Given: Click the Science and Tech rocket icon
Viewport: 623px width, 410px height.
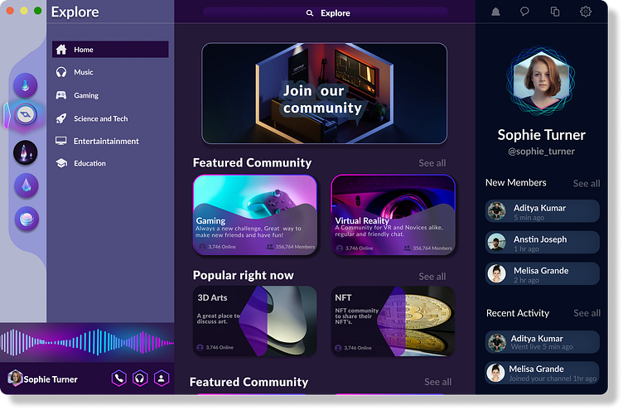Looking at the screenshot, I should (61, 118).
